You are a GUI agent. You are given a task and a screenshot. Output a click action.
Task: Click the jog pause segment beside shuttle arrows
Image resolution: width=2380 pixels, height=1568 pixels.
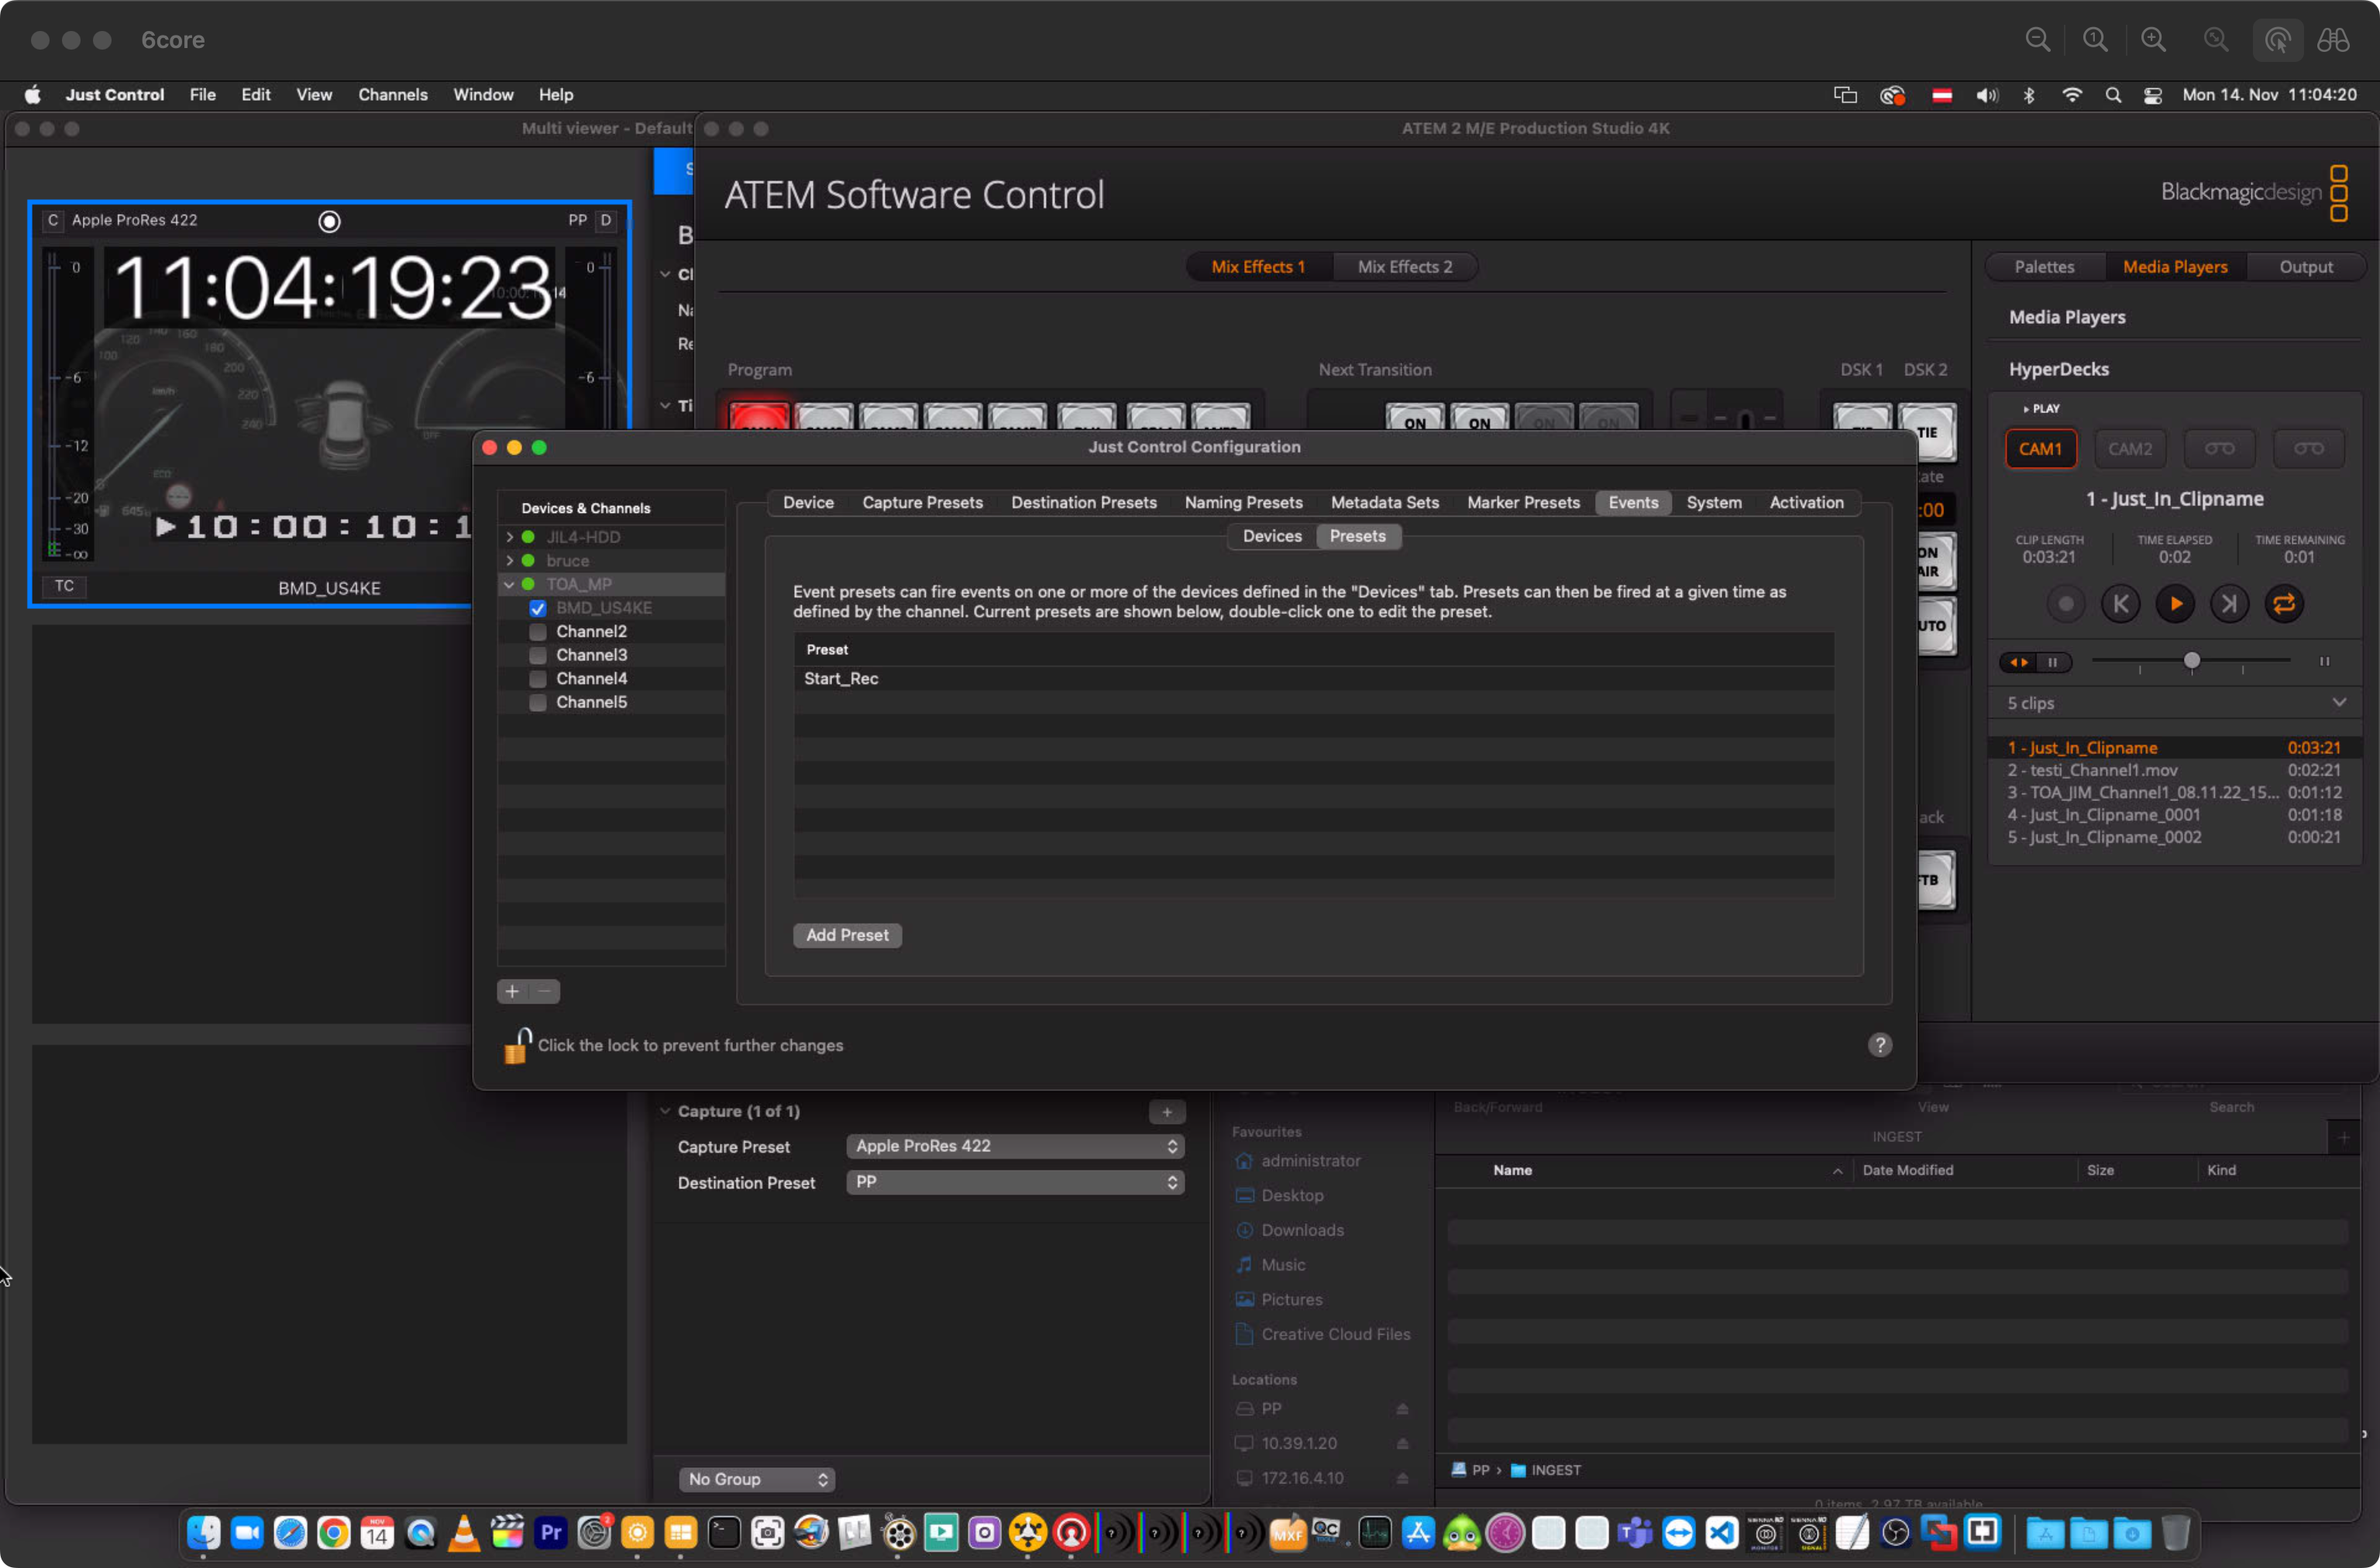point(2053,662)
